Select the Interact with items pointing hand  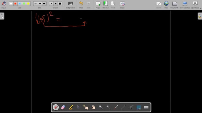click(86, 107)
